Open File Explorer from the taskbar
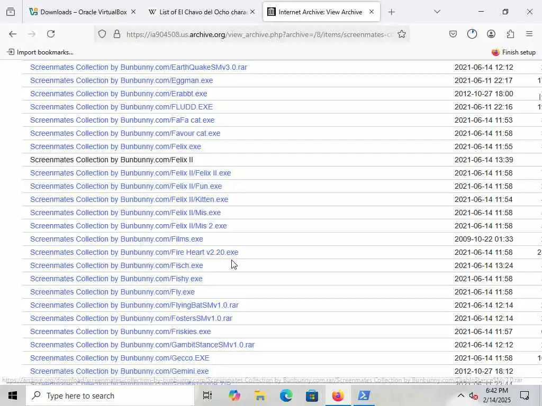The image size is (542, 406). pos(260,395)
